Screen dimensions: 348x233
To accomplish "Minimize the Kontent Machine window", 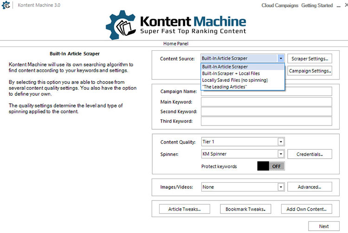I will pyautogui.click(x=338, y=6).
